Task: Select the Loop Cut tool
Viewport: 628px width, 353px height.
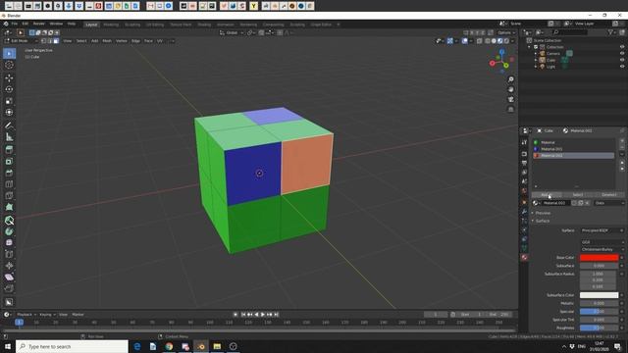Action: (9, 184)
